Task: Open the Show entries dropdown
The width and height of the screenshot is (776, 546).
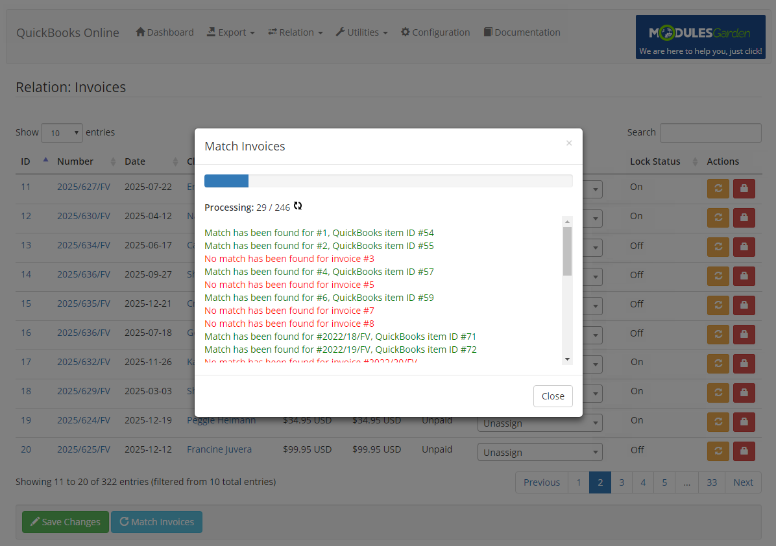Action: tap(62, 132)
